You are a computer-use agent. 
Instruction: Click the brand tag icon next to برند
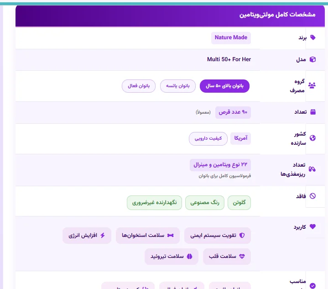pos(313,37)
